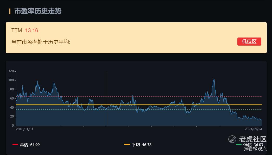Click the 80 y-axis label
The width and height of the screenshot is (272, 155).
pyautogui.click(x=12, y=89)
